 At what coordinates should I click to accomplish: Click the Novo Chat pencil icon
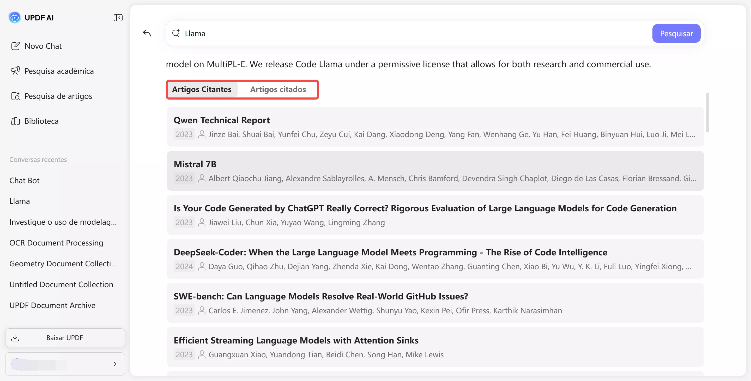pos(15,46)
